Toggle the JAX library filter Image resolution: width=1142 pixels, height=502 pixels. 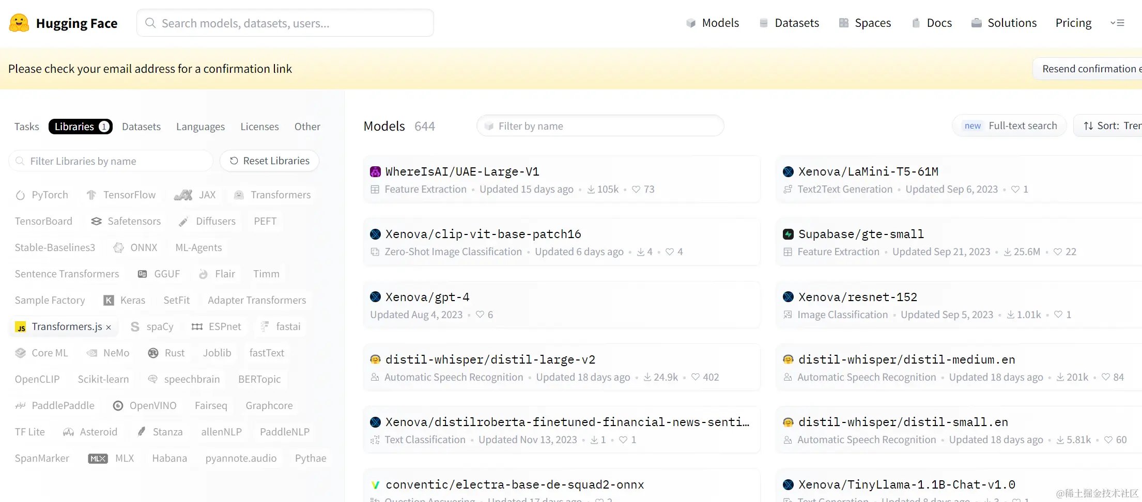point(194,195)
